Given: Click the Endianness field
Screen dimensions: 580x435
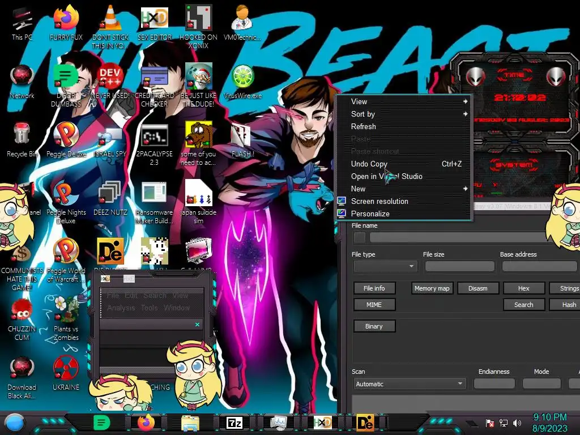Looking at the screenshot, I should (494, 384).
